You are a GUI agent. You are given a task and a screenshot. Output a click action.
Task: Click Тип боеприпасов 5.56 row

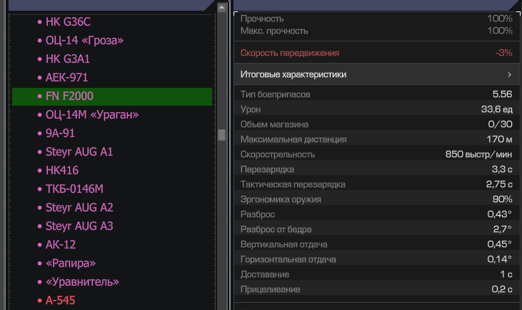point(377,94)
